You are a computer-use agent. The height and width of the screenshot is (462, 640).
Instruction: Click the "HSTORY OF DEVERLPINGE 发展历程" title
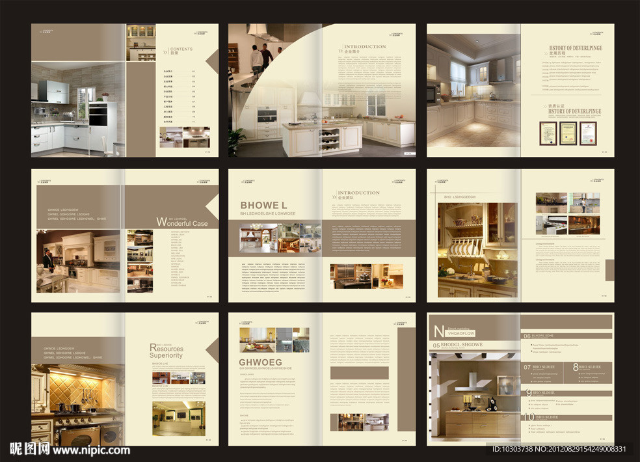[x=575, y=50]
